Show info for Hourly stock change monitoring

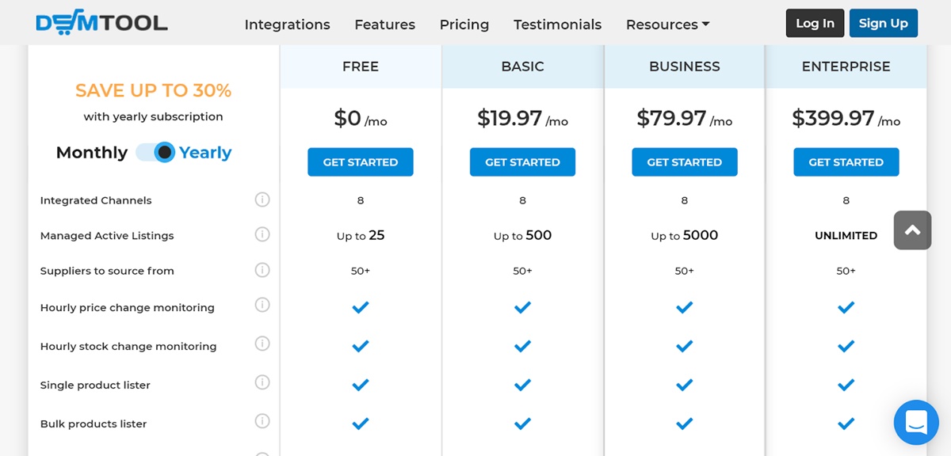[x=262, y=344]
